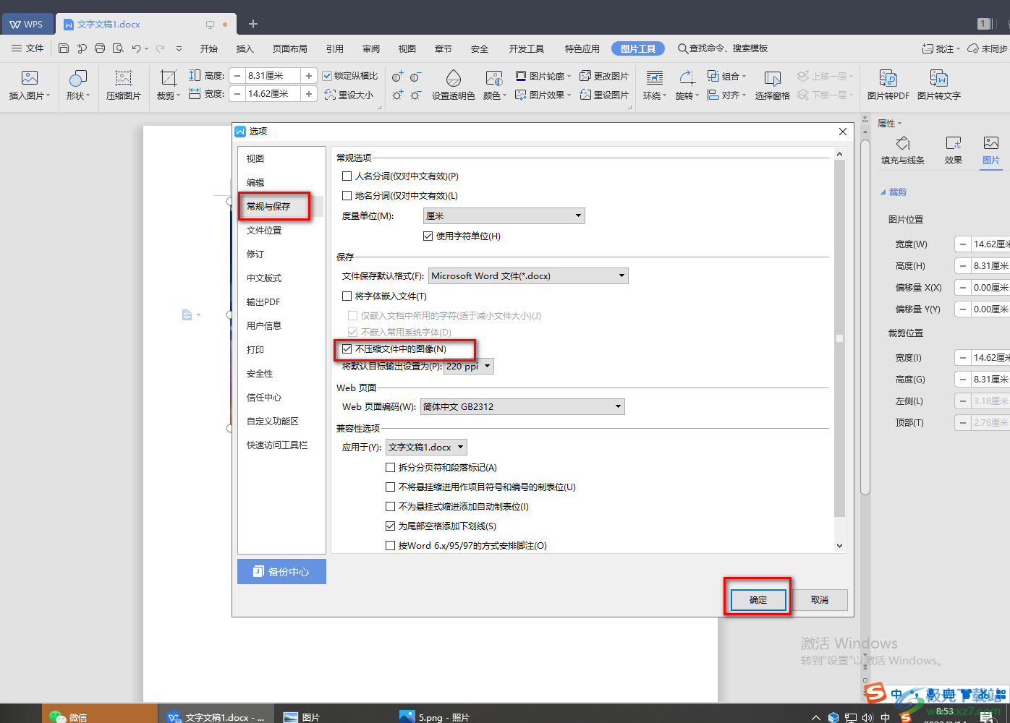Select Output PDF category
The image size is (1010, 723).
coord(263,301)
